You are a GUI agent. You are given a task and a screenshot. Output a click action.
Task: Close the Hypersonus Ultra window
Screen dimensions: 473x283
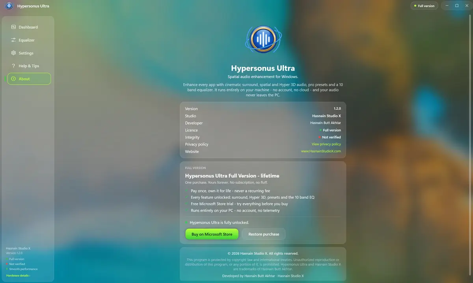point(466,6)
